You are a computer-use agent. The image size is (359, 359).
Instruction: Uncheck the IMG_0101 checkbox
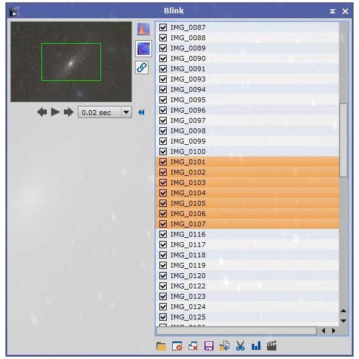[163, 162]
